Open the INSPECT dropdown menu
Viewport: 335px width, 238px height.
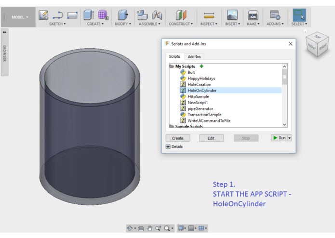point(209,24)
